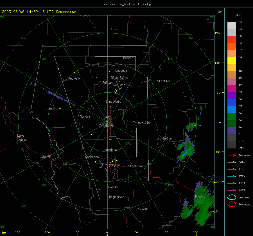Click white plus marker south of Stettler

159,113
